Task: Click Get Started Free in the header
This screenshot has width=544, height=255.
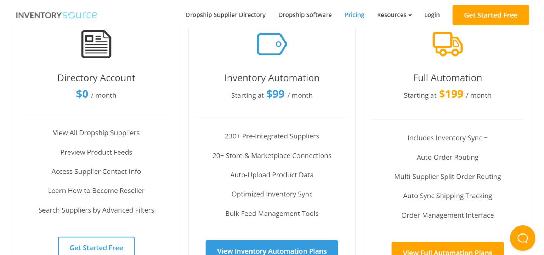Action: coord(491,15)
